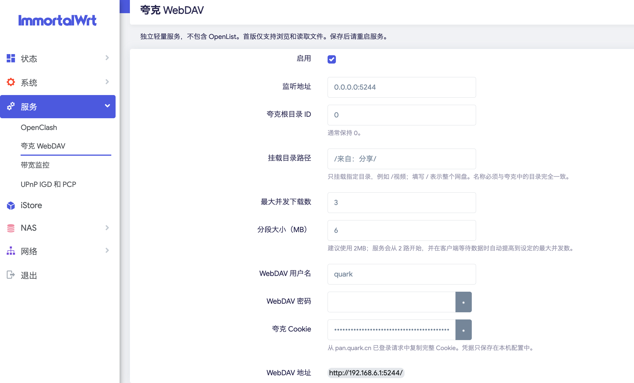Click the ImmortalWrt logo

coord(58,20)
